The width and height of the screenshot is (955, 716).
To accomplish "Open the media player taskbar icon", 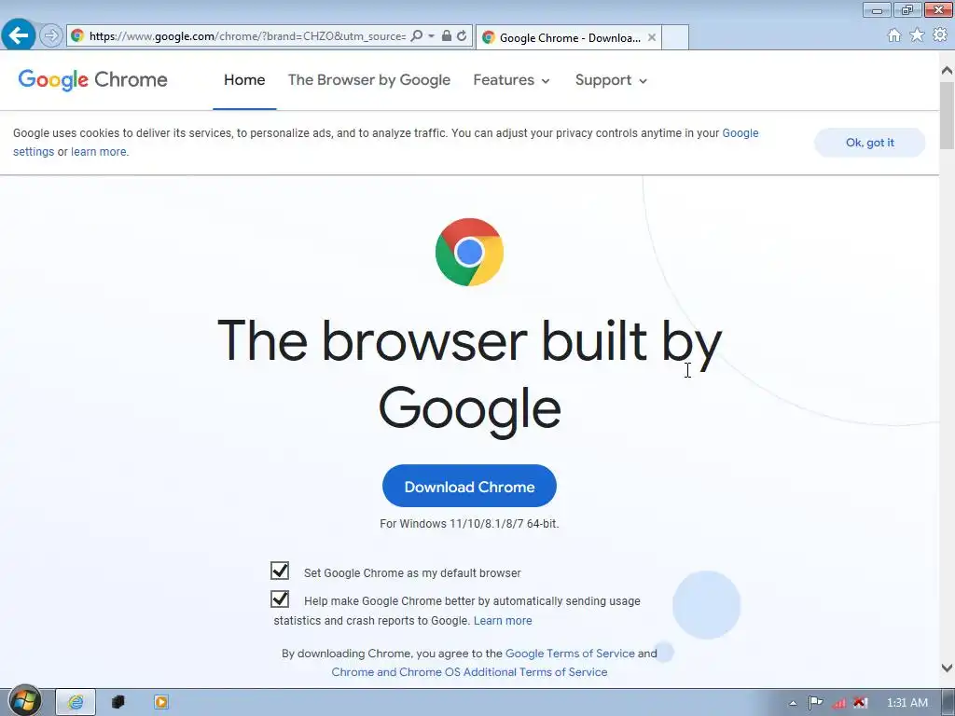I will tap(161, 702).
